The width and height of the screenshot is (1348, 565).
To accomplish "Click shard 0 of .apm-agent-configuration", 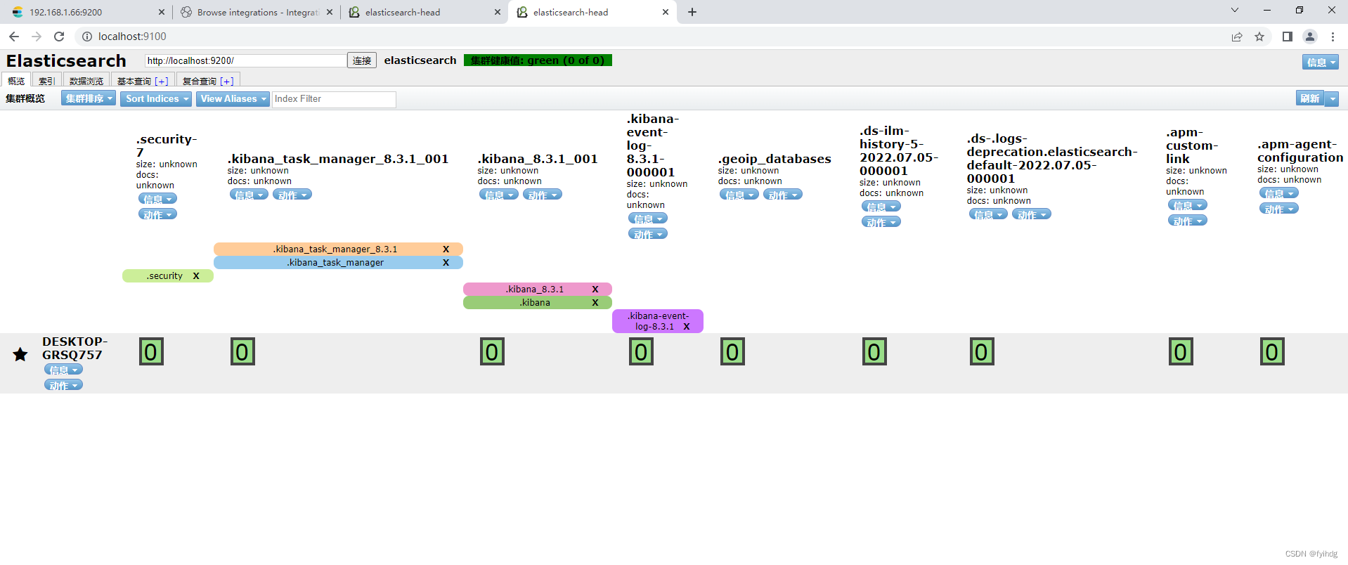I will pos(1272,351).
